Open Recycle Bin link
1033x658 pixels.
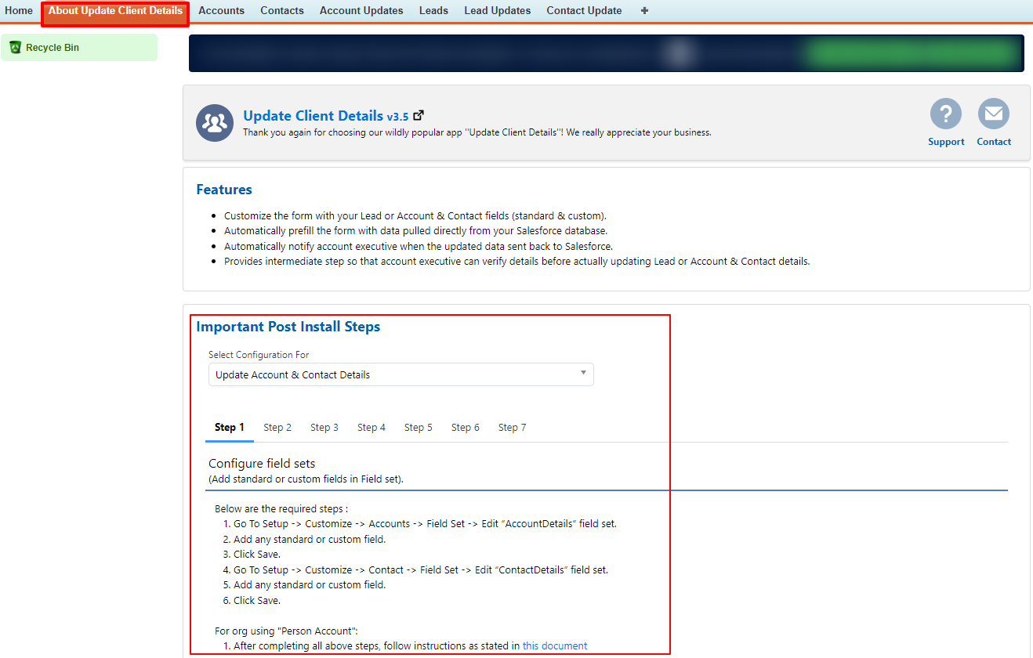pos(53,48)
